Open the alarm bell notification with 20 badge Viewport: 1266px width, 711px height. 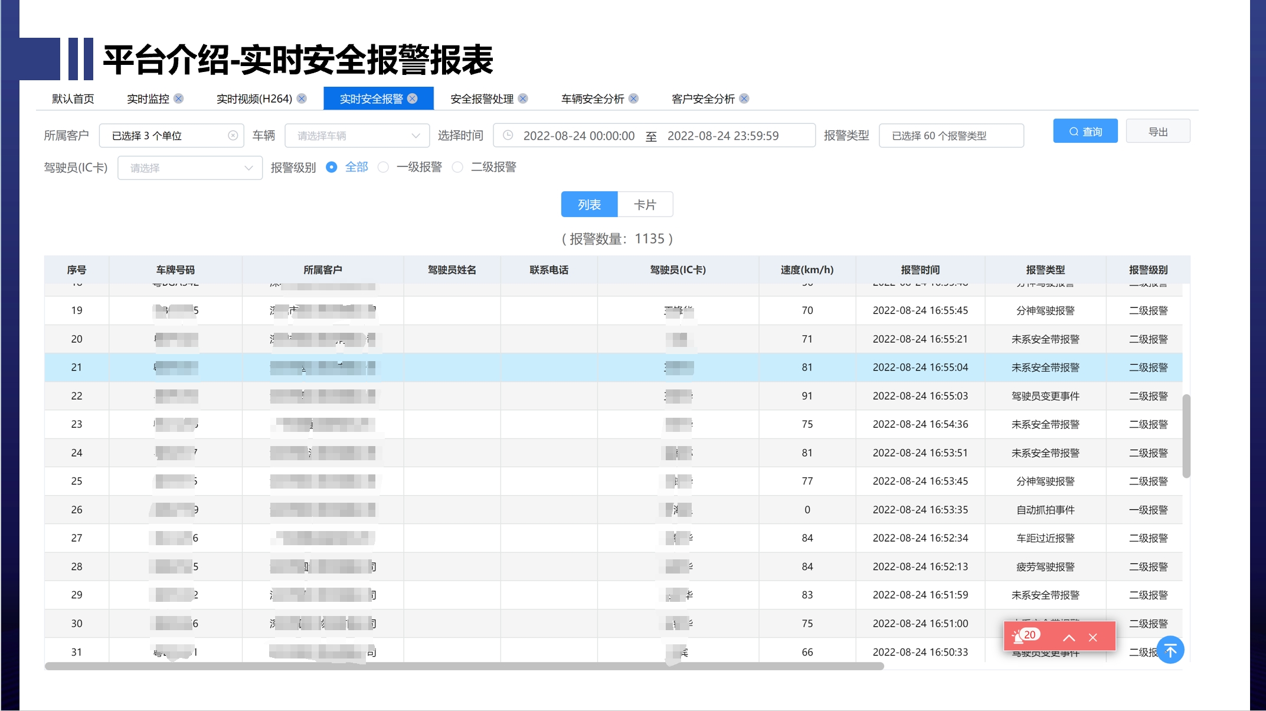click(x=1025, y=636)
